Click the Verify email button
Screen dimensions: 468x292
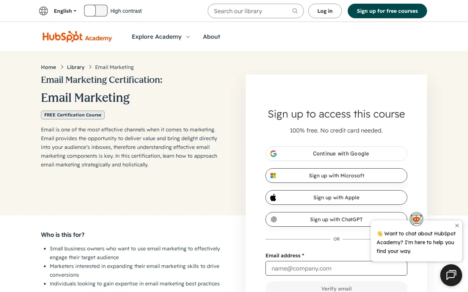tap(336, 287)
